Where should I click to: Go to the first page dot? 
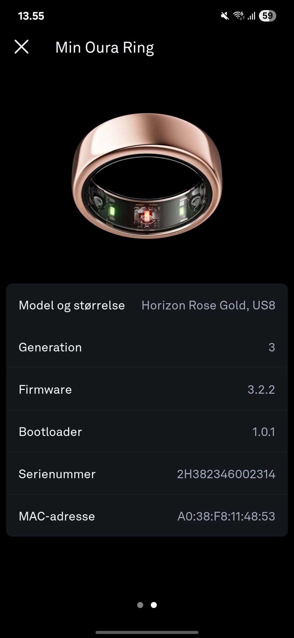[140, 605]
